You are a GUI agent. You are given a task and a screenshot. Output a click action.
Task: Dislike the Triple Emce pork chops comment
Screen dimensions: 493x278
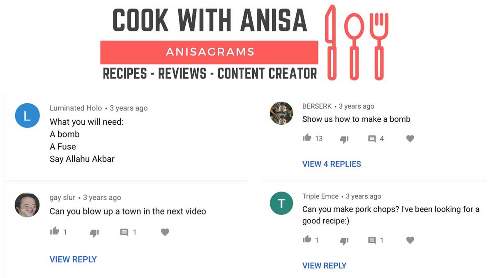(x=344, y=241)
